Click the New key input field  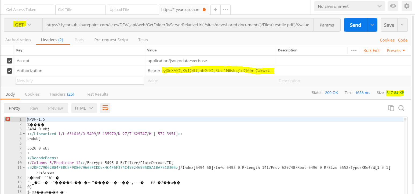(x=79, y=80)
